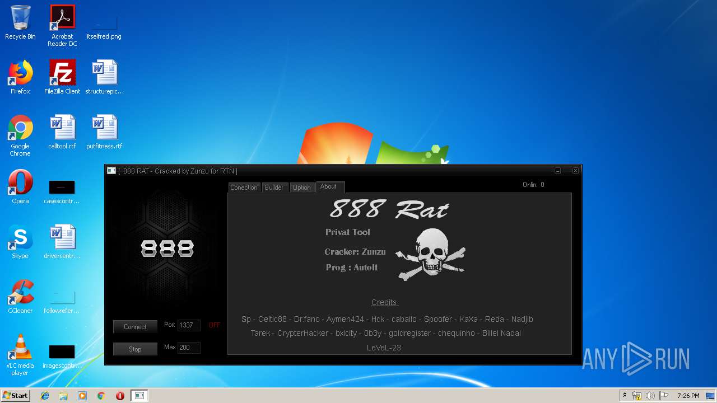Open the network tray icon

[637, 396]
